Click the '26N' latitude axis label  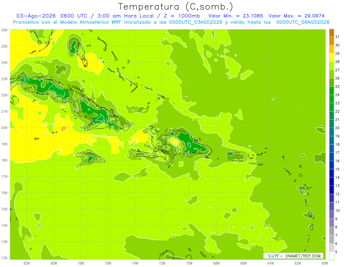4,30
